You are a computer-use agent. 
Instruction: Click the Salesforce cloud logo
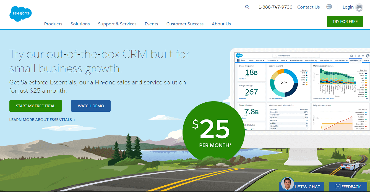coord(21,13)
